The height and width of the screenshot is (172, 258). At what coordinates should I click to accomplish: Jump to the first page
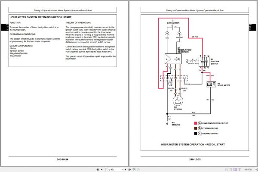[x=98, y=169]
